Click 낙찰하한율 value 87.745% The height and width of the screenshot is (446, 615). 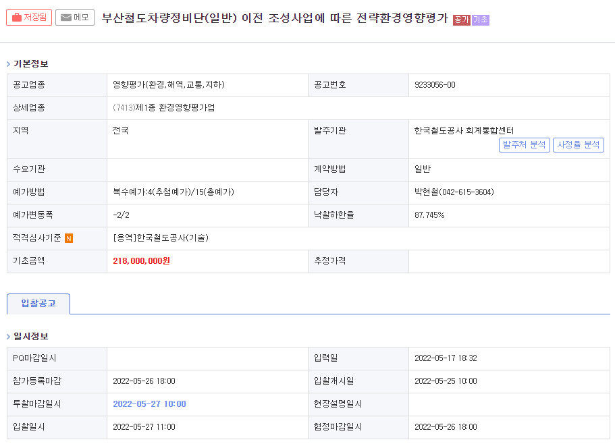[429, 215]
